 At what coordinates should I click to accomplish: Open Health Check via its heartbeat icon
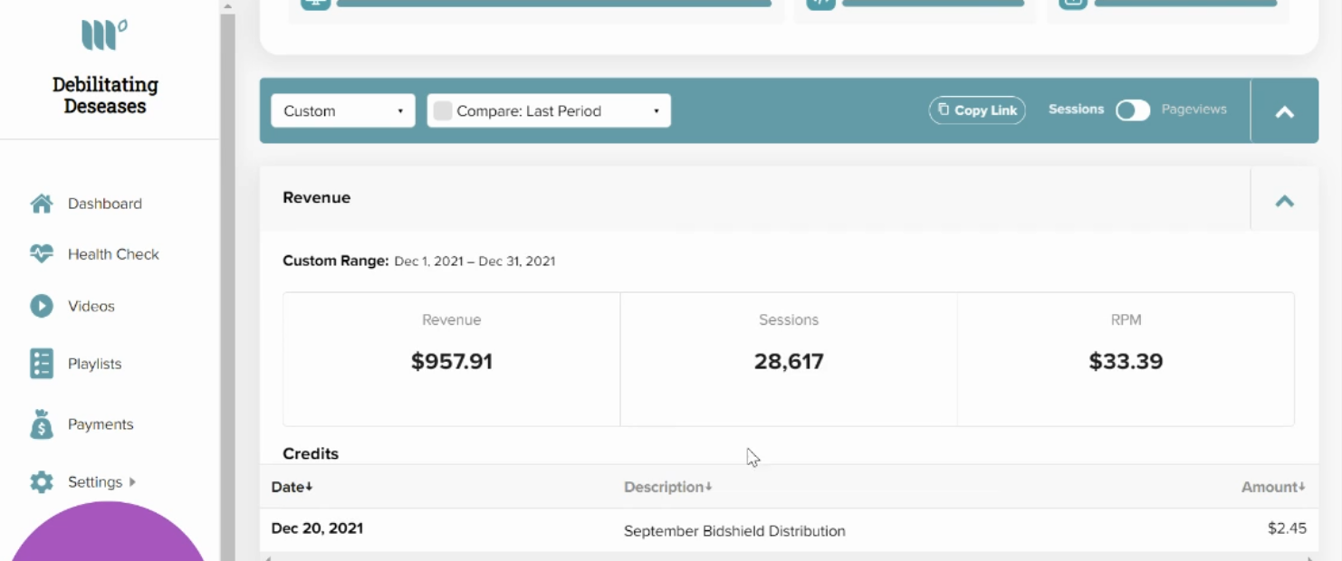tap(42, 254)
